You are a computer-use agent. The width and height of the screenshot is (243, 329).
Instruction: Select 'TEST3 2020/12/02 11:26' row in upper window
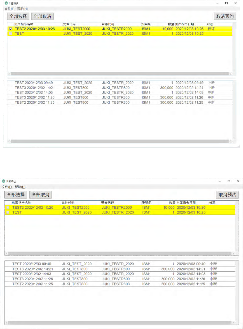[120, 98]
